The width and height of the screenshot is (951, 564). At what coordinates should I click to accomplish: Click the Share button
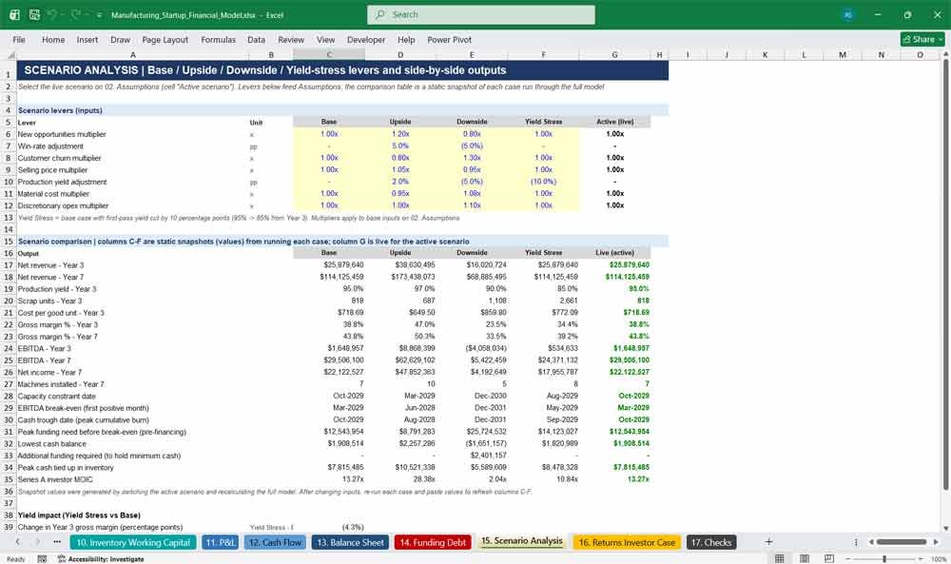click(x=922, y=39)
